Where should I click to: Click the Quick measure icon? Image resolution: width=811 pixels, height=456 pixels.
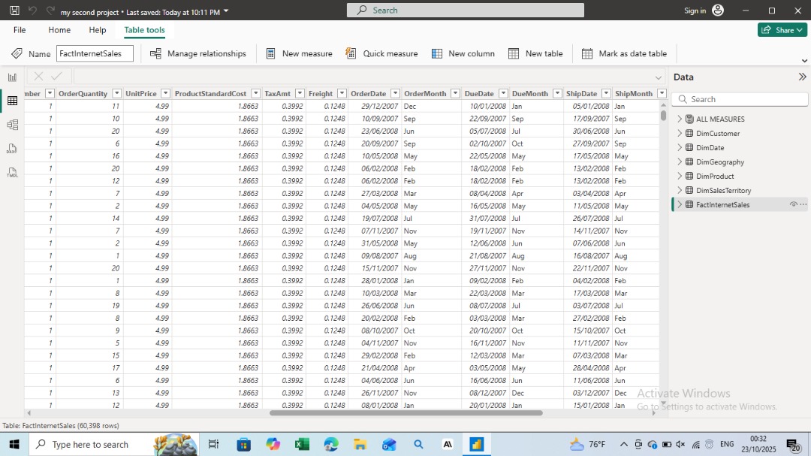[351, 53]
